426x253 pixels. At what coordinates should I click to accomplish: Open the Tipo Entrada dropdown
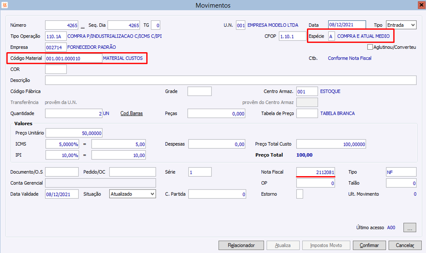(401, 25)
